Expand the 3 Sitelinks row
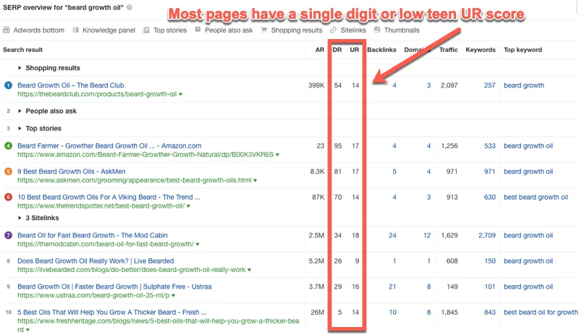This screenshot has width=579, height=335. (20, 218)
